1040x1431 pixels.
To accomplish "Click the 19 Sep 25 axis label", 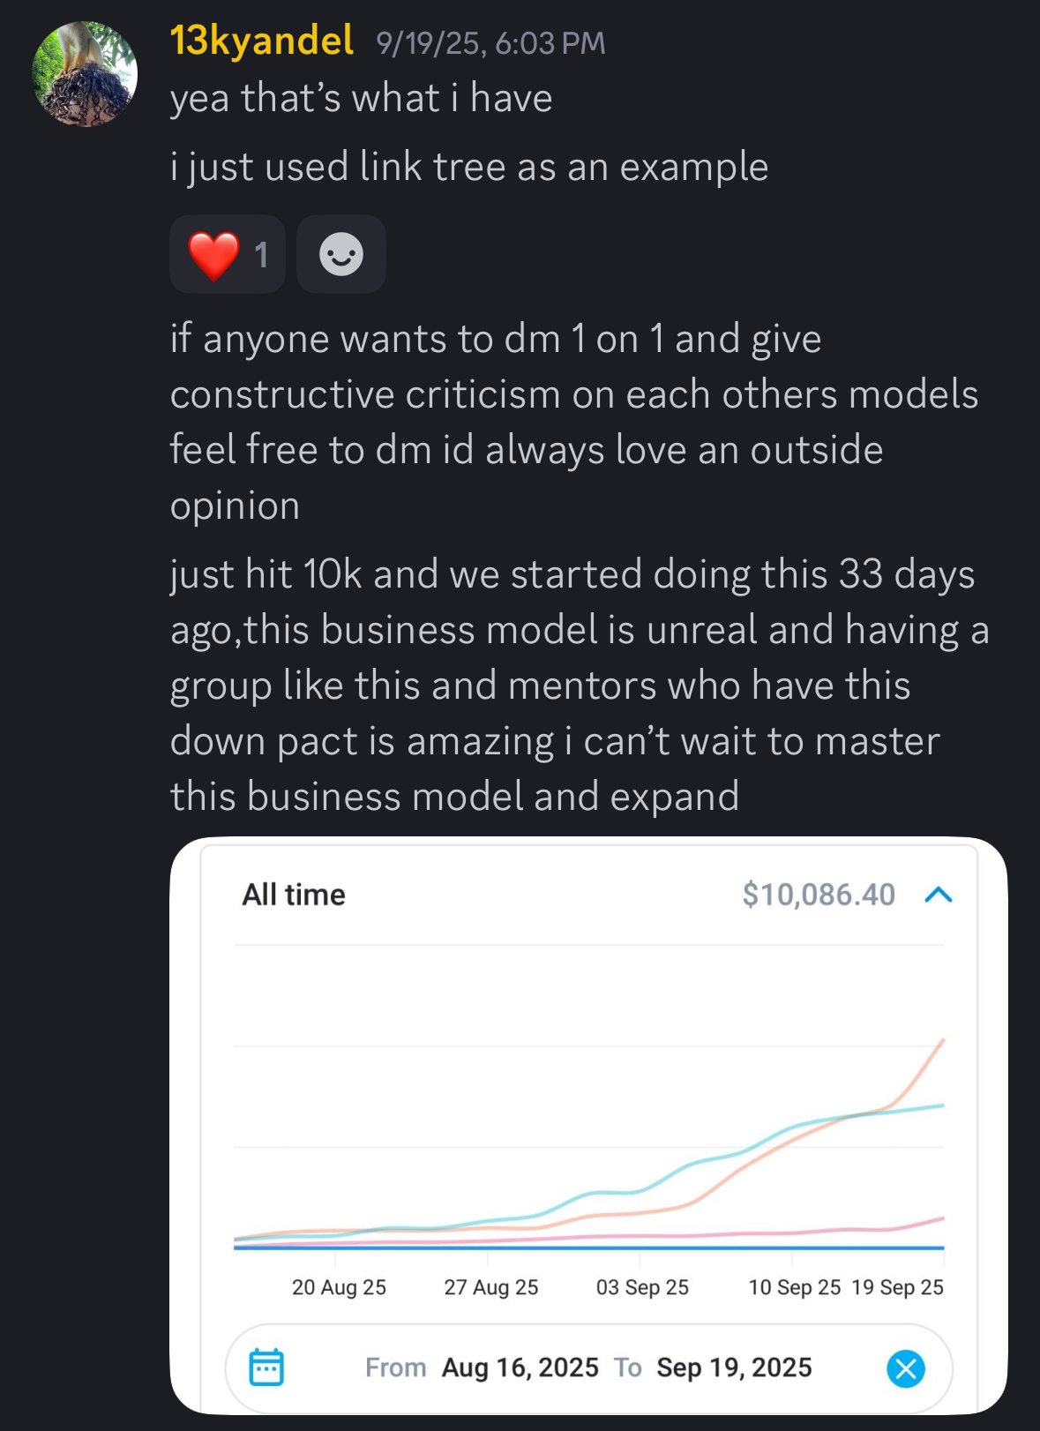I will (x=897, y=1287).
